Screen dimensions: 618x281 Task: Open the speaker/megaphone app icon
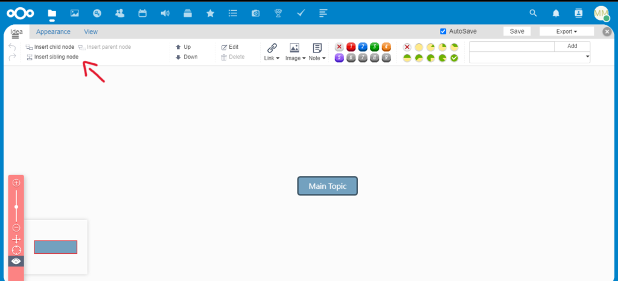click(x=165, y=13)
